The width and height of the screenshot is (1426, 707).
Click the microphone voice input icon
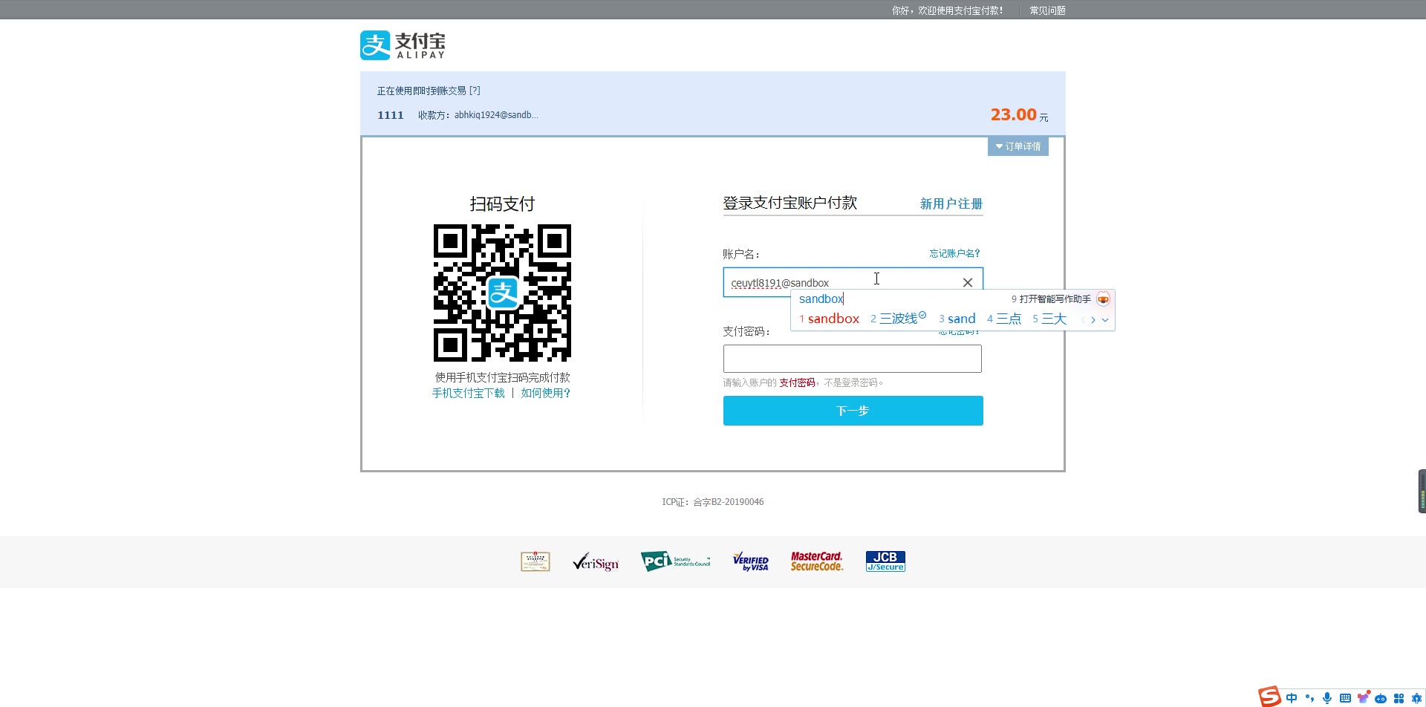1327,698
